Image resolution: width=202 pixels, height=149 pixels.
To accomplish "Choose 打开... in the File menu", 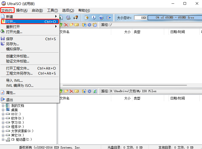I will 30,22.
